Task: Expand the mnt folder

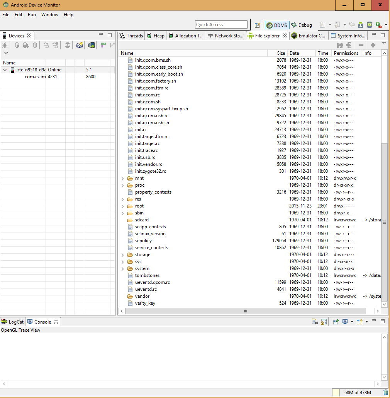Action: pyautogui.click(x=123, y=178)
